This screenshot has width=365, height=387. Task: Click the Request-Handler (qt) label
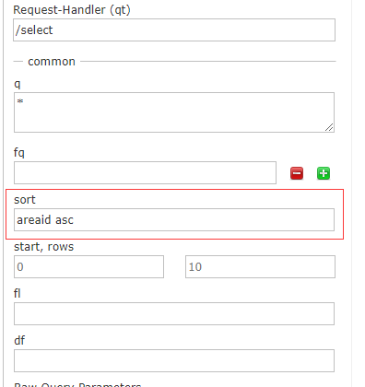(x=72, y=10)
